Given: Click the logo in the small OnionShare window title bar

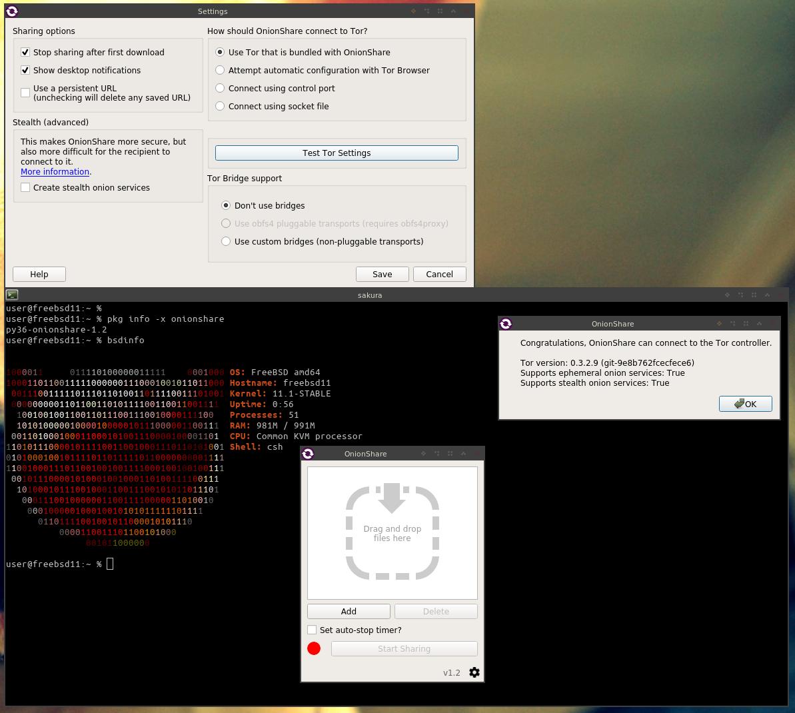Looking at the screenshot, I should [x=308, y=454].
